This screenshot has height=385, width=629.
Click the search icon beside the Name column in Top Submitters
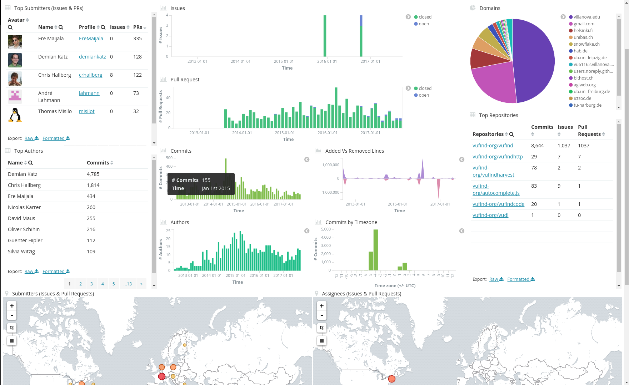pyautogui.click(x=61, y=27)
